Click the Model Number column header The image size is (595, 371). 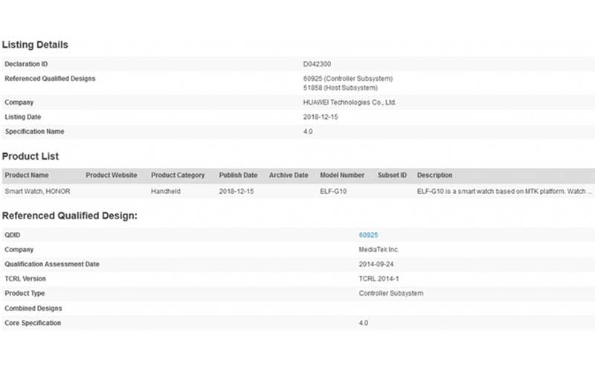(342, 175)
